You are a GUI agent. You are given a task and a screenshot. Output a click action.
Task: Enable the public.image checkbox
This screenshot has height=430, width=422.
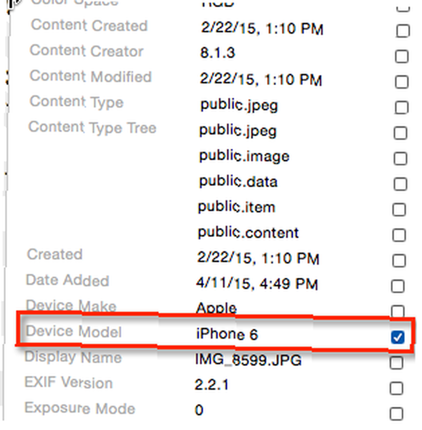(x=400, y=158)
